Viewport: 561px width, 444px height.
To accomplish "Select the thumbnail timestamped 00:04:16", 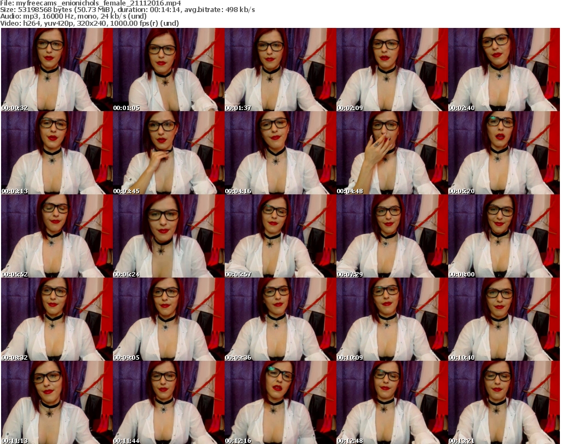I will [280, 153].
